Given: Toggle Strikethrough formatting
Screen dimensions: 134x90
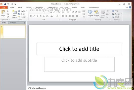Looking at the screenshot, I should (x=44, y=16).
